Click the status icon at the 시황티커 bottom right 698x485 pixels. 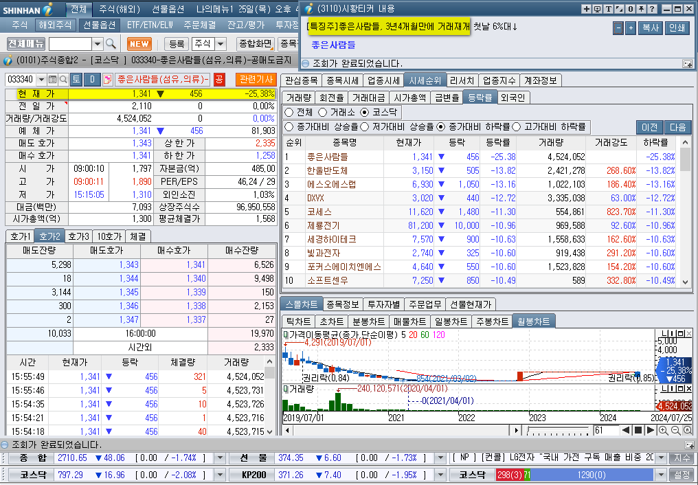click(688, 64)
